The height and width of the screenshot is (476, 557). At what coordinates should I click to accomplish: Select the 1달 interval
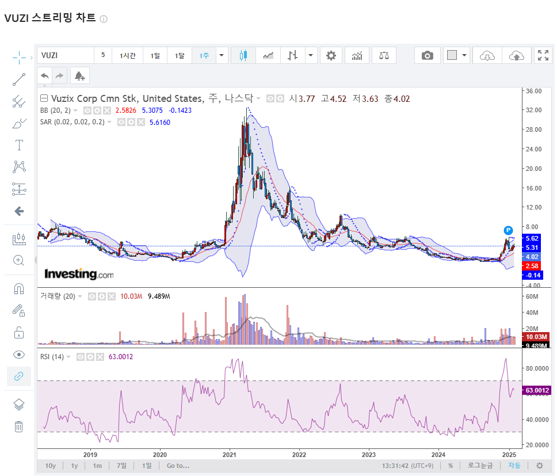[180, 55]
